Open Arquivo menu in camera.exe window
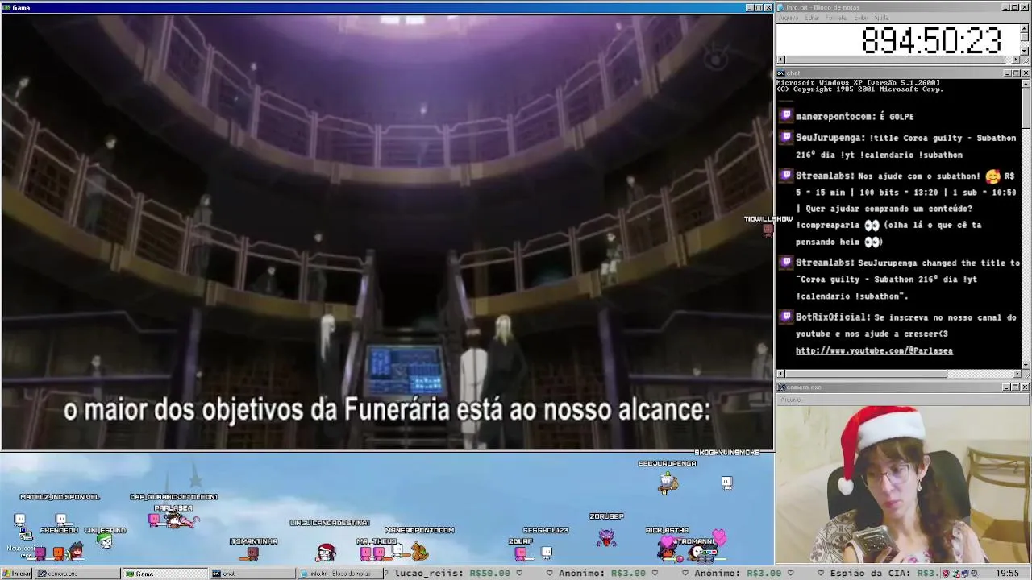The image size is (1032, 580). click(791, 400)
